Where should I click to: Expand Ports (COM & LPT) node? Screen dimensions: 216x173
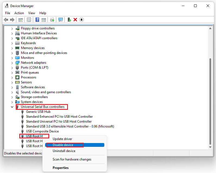12,68
